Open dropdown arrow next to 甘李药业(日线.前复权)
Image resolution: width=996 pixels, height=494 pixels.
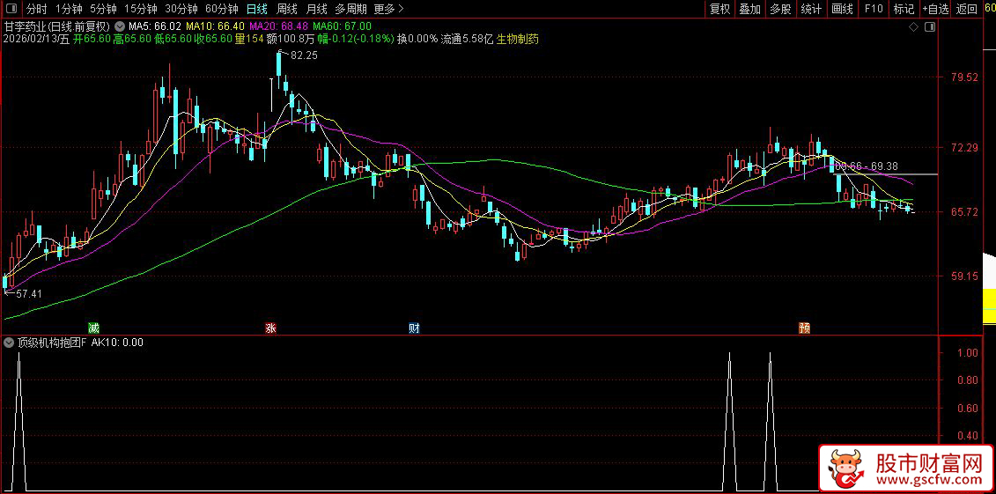click(120, 26)
